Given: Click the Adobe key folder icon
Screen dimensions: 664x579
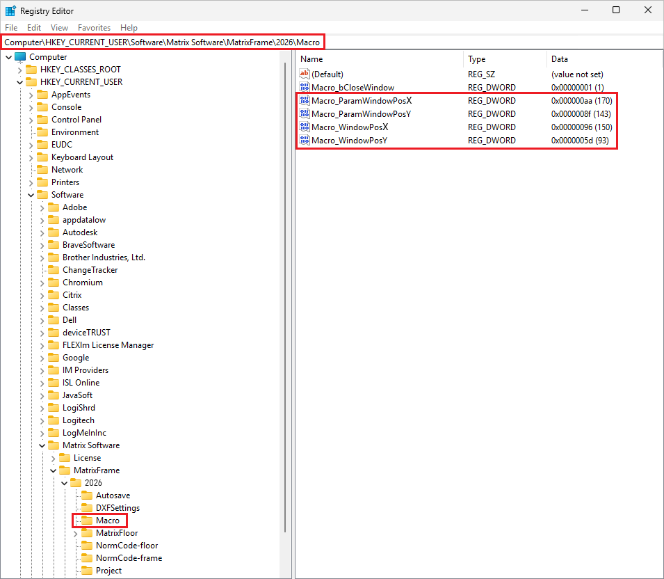Looking at the screenshot, I should coord(54,207).
